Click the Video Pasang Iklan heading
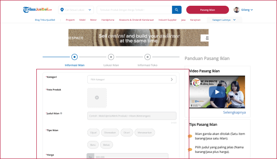Image resolution: width=277 pixels, height=159 pixels. tap(204, 71)
